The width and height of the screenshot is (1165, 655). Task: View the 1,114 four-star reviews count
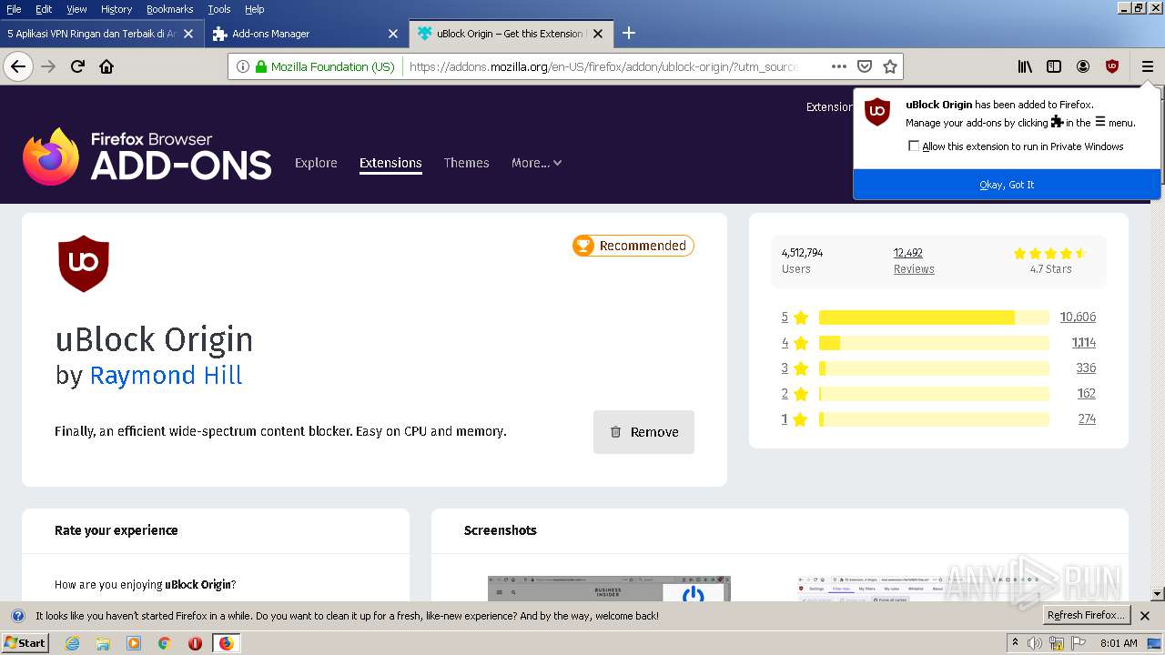1084,343
